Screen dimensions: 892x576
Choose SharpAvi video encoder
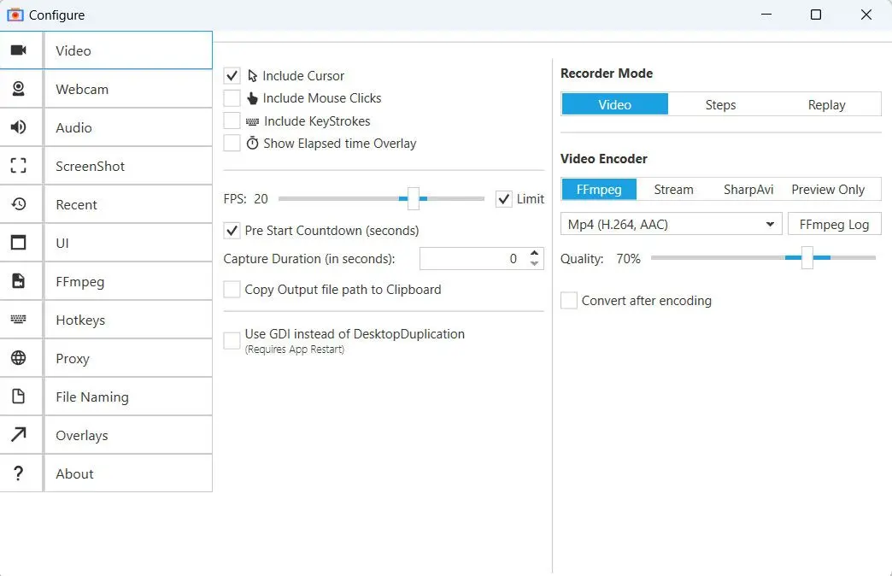[748, 189]
